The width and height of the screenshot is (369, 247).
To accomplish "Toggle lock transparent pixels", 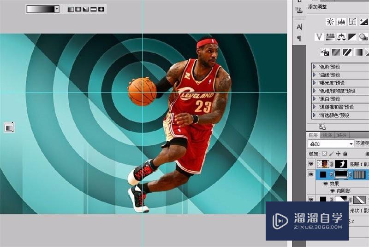I will (x=325, y=154).
